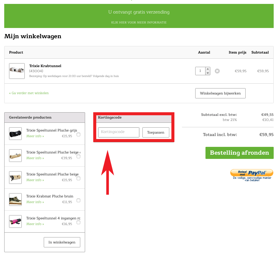The height and width of the screenshot is (257, 277).
Task: Click the 'Trixie Krabmat Pluche bruin' title
Action: [50, 196]
